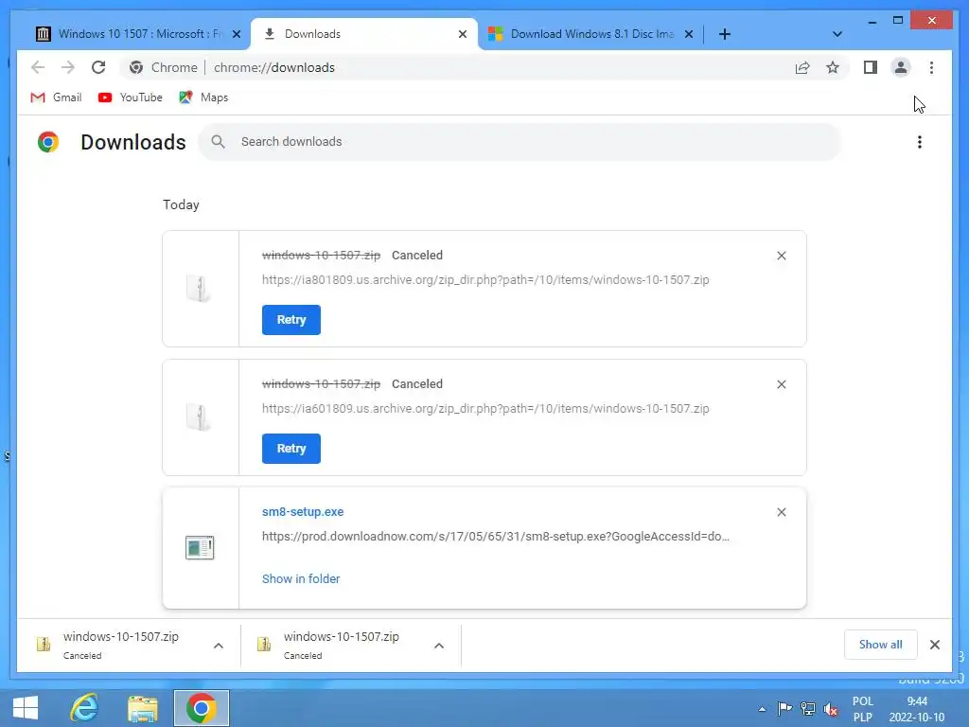Click first canceled zip file icon in list
The image size is (969, 727).
(199, 288)
